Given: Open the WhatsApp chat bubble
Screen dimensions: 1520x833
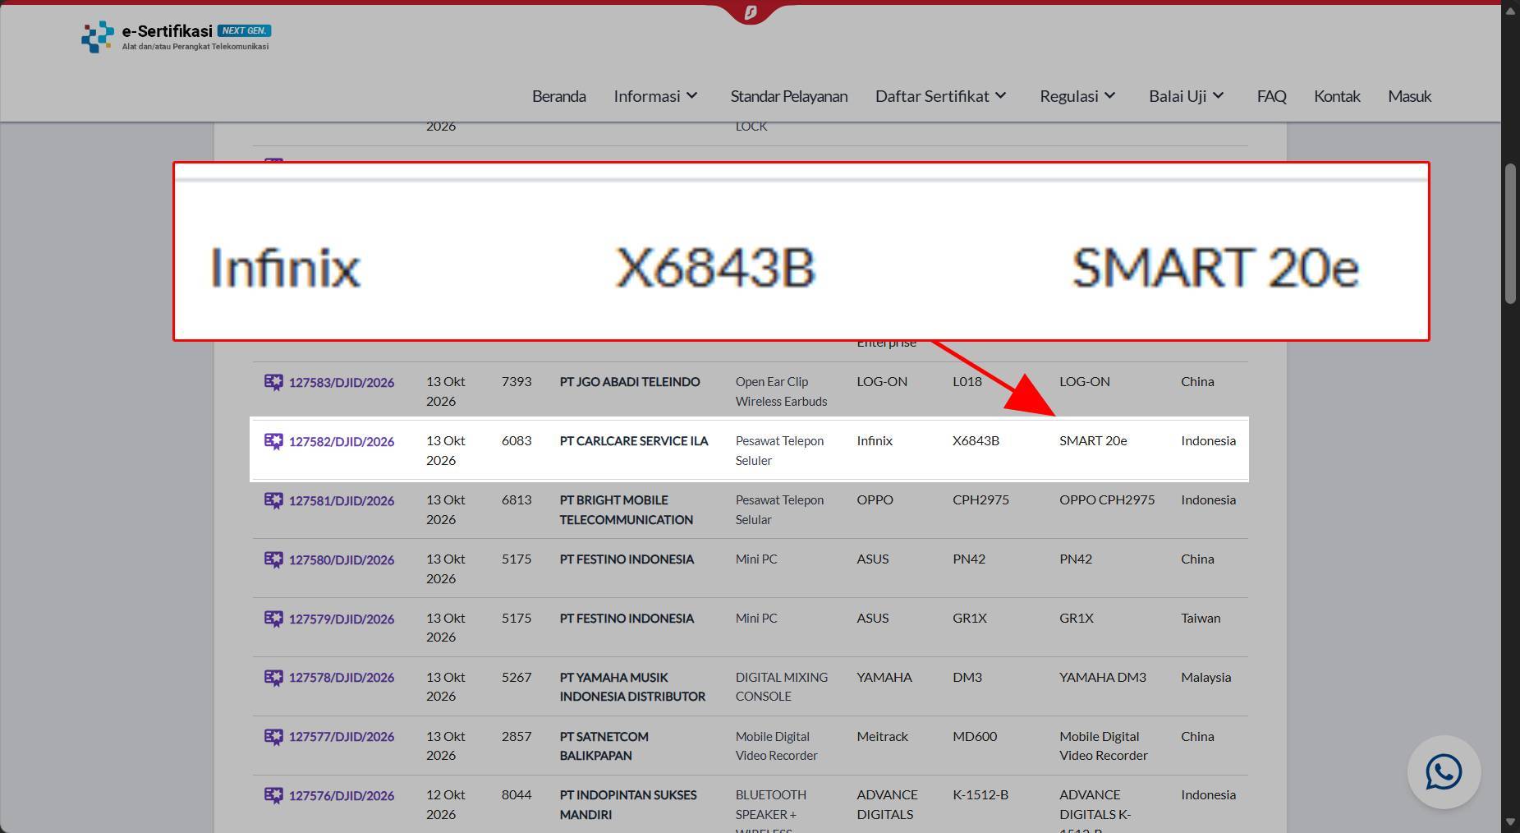Looking at the screenshot, I should pyautogui.click(x=1444, y=772).
